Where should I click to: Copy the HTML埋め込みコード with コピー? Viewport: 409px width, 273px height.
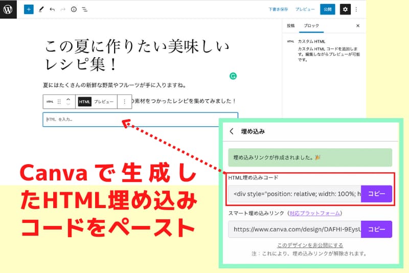[376, 194]
